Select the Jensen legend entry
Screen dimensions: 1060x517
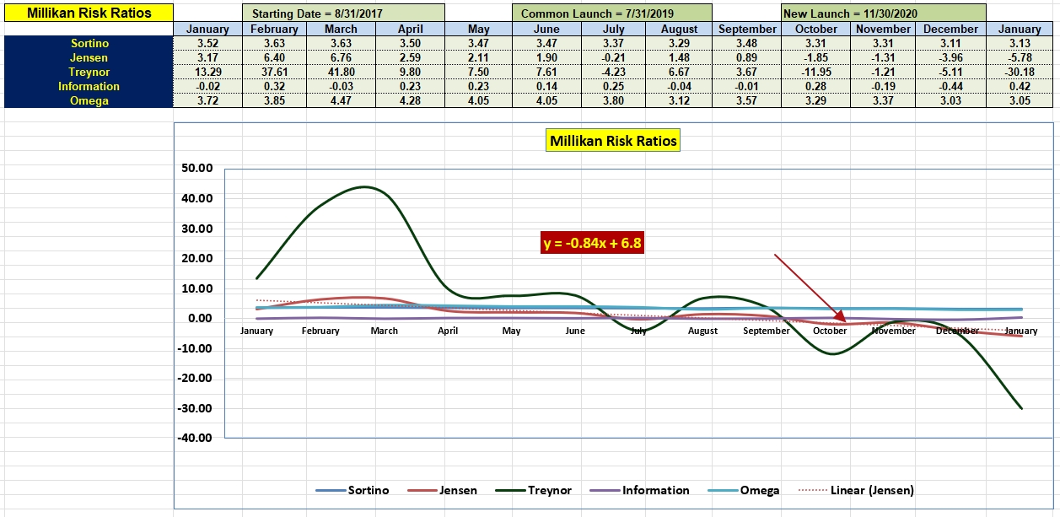coord(442,490)
